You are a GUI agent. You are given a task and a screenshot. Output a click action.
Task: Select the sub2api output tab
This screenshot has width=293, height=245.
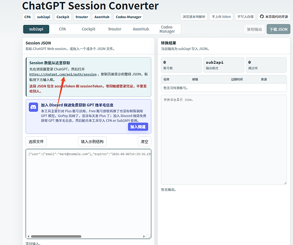click(x=36, y=29)
